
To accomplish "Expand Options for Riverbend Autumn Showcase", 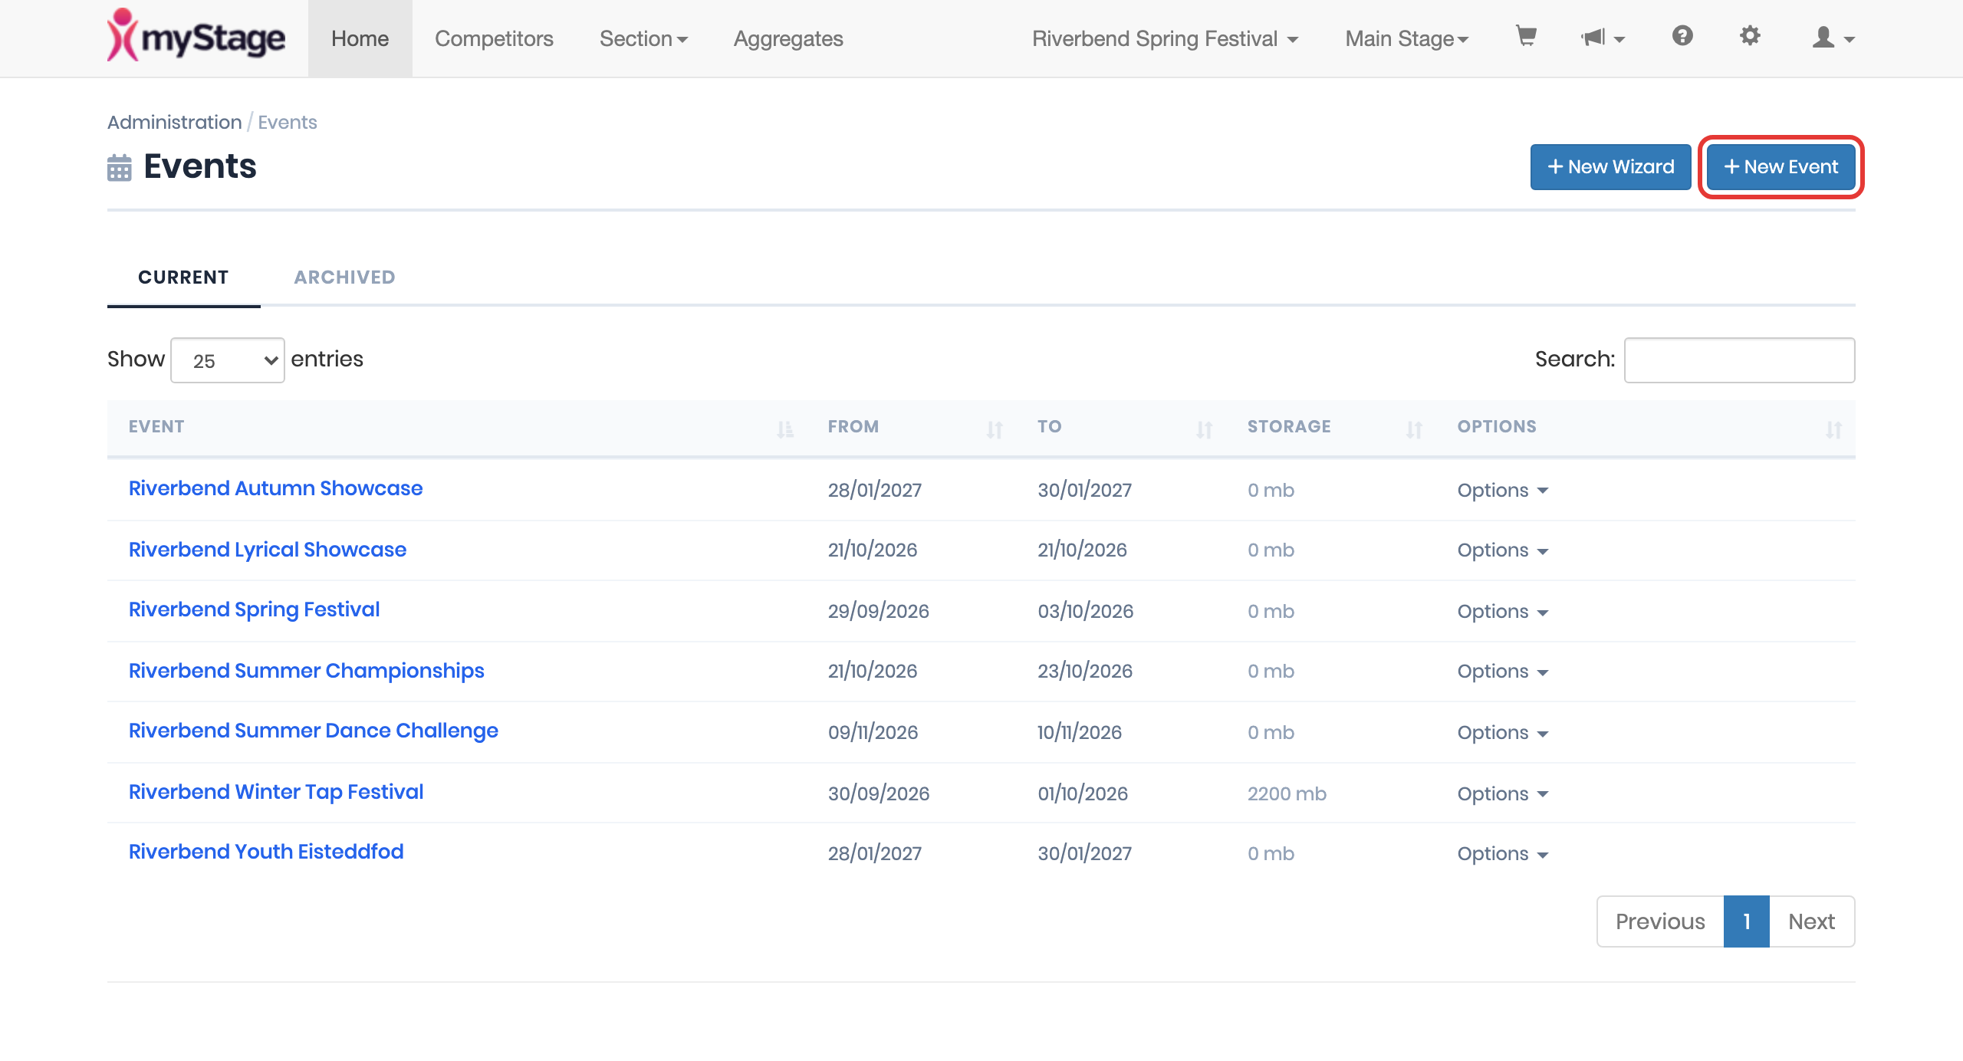I will (x=1503, y=490).
